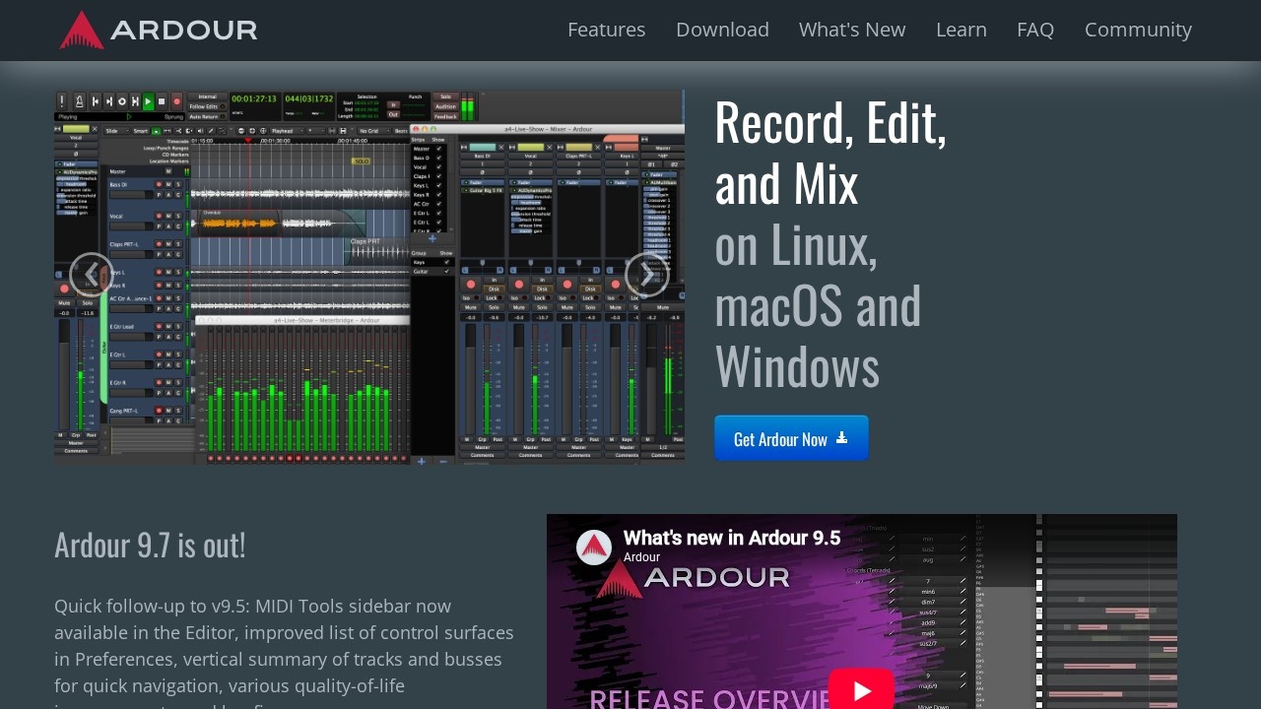Click the Ardour channel avatar on the video
Viewport: 1261px width, 709px height.
(x=594, y=548)
